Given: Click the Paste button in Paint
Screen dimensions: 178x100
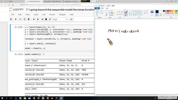Looking at the screenshot, I should click(x=97, y=13).
